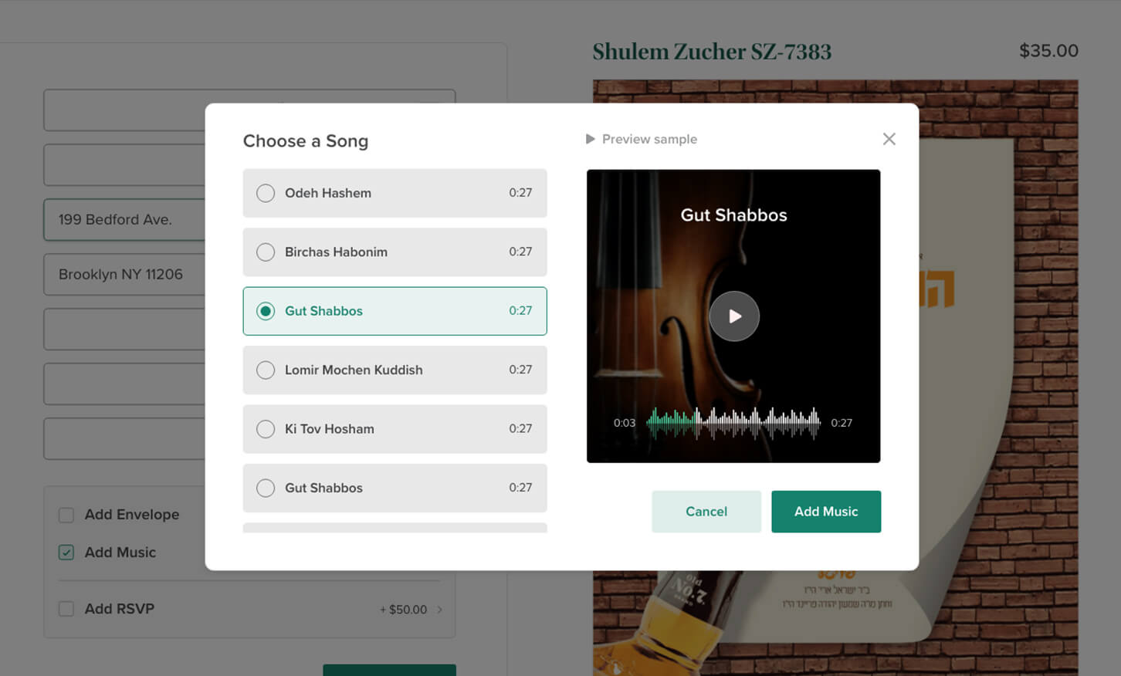Screen dimensions: 1121x676
Task: Click the Cancel button
Action: 706,512
